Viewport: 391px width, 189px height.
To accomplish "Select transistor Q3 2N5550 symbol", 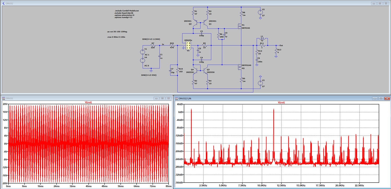I will coord(206,70).
